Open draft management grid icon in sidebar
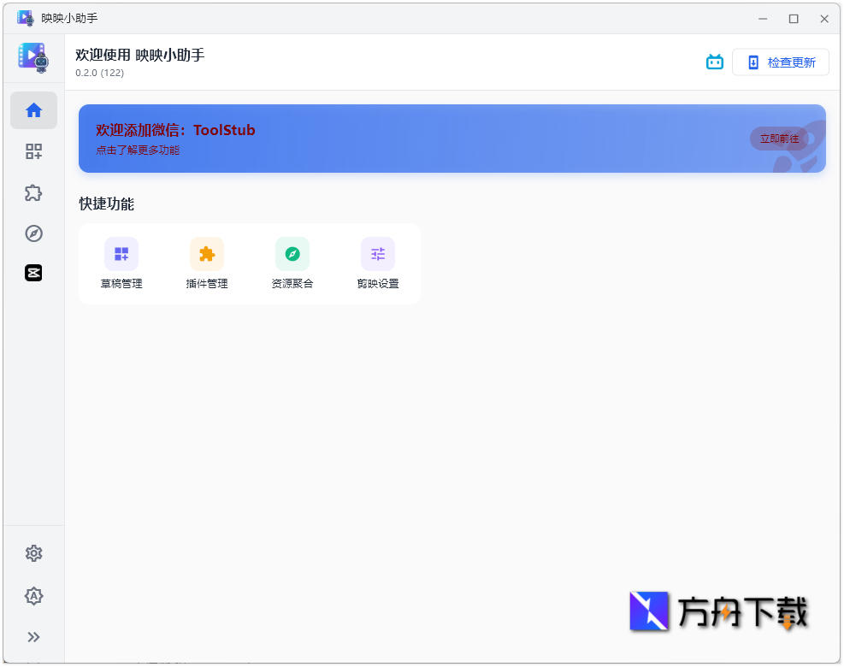The width and height of the screenshot is (844, 667). click(33, 151)
